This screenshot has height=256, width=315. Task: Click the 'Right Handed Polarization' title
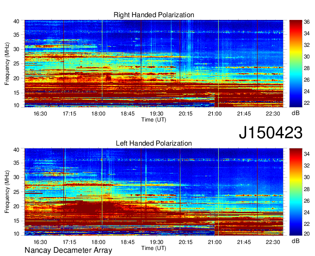154,15
